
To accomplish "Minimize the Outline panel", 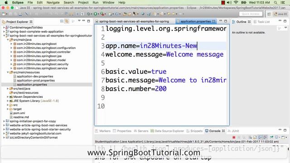I will [280, 21].
